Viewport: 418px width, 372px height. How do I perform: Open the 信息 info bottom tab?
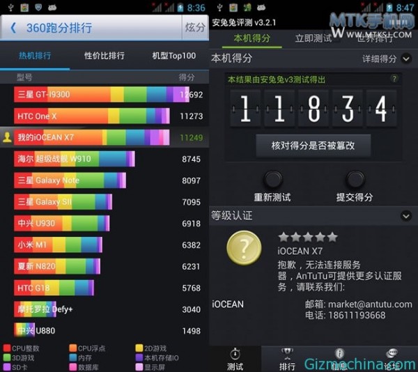(x=339, y=359)
